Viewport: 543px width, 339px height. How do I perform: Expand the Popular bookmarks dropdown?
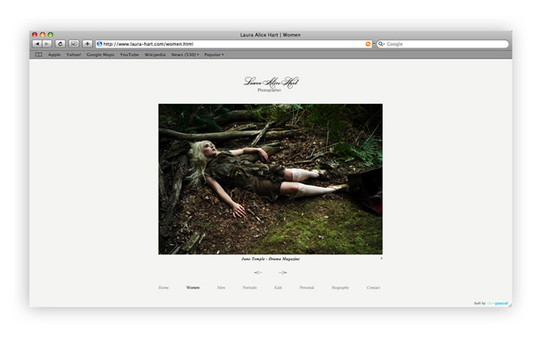click(x=214, y=55)
